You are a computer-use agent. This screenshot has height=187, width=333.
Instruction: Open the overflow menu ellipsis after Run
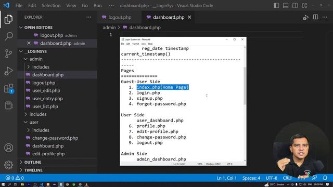[x=111, y=6]
